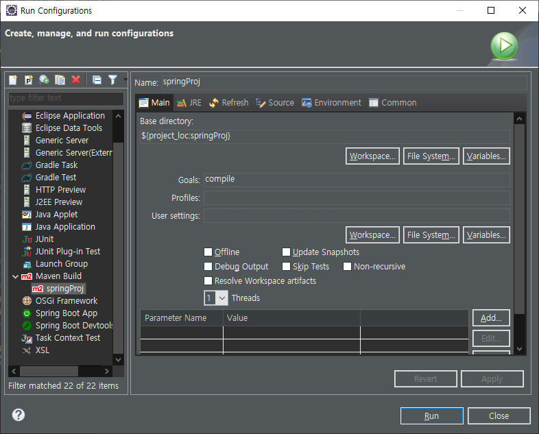The height and width of the screenshot is (434, 539).
Task: Switch to the Environment tab
Action: (331, 103)
